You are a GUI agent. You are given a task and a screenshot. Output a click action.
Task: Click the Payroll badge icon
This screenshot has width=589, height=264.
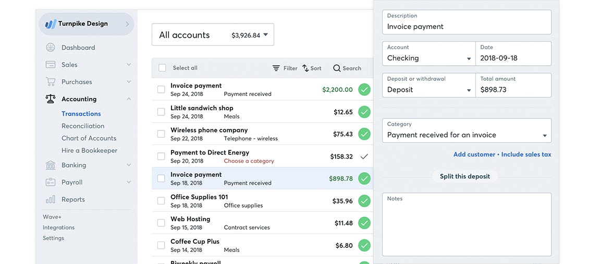[51, 183]
